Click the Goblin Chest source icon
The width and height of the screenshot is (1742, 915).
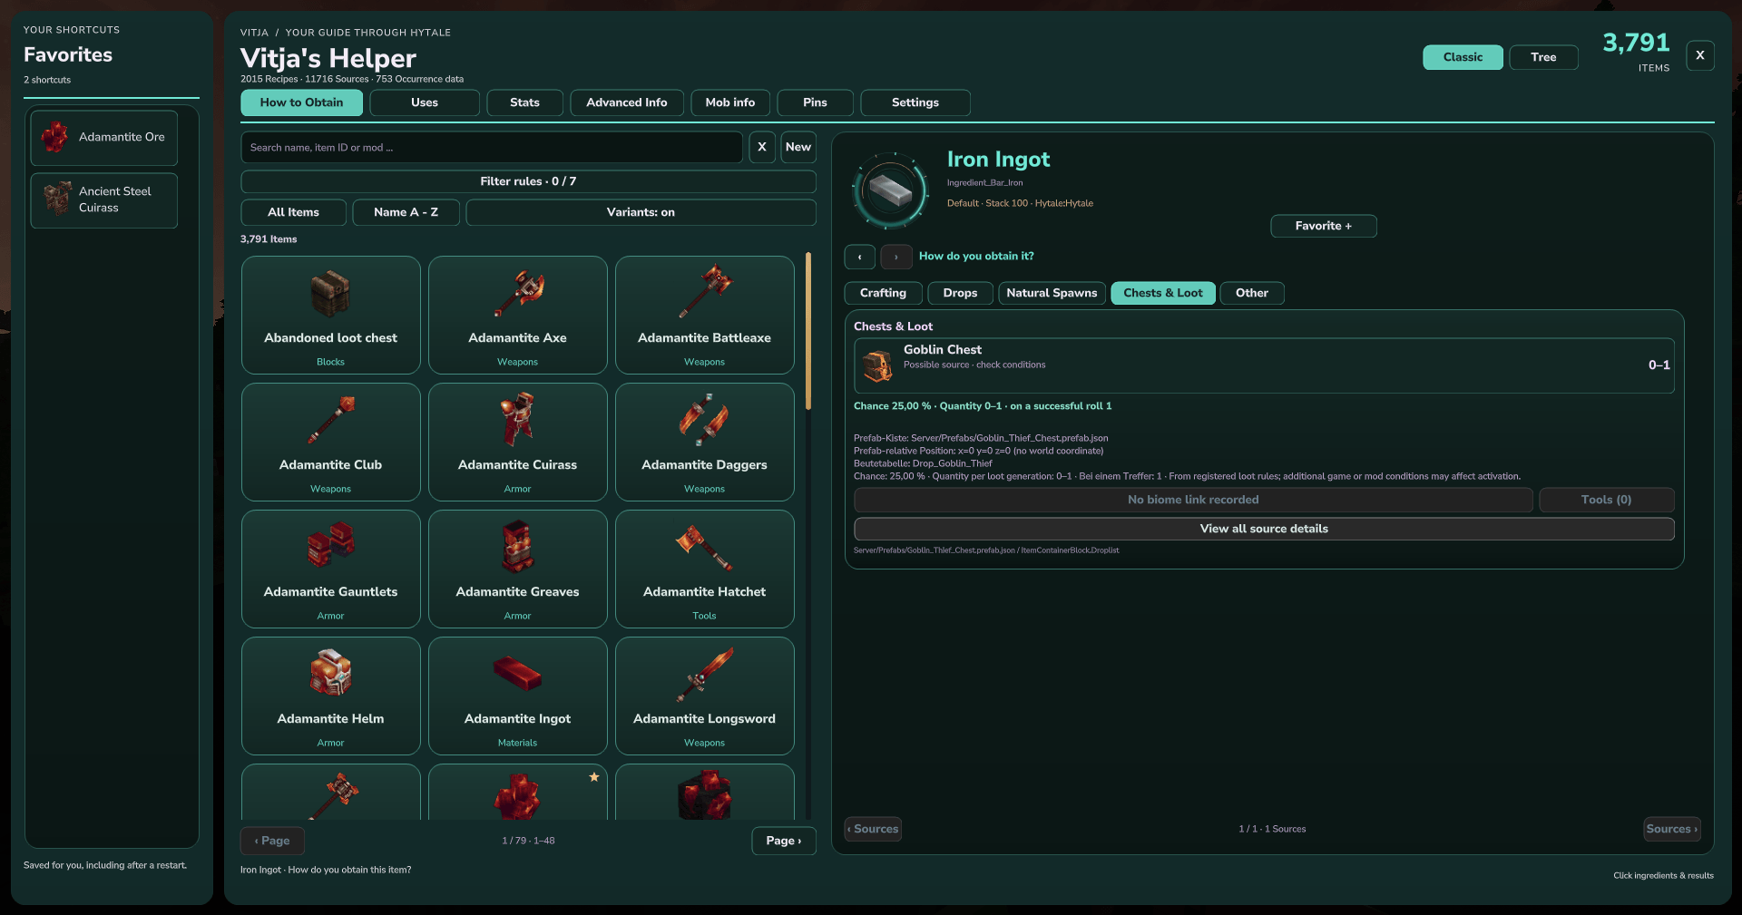(877, 366)
